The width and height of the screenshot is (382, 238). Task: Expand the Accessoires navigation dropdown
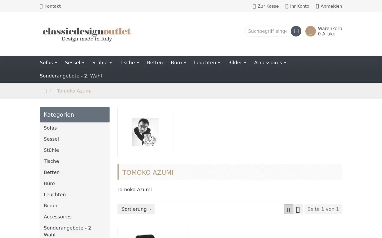270,63
